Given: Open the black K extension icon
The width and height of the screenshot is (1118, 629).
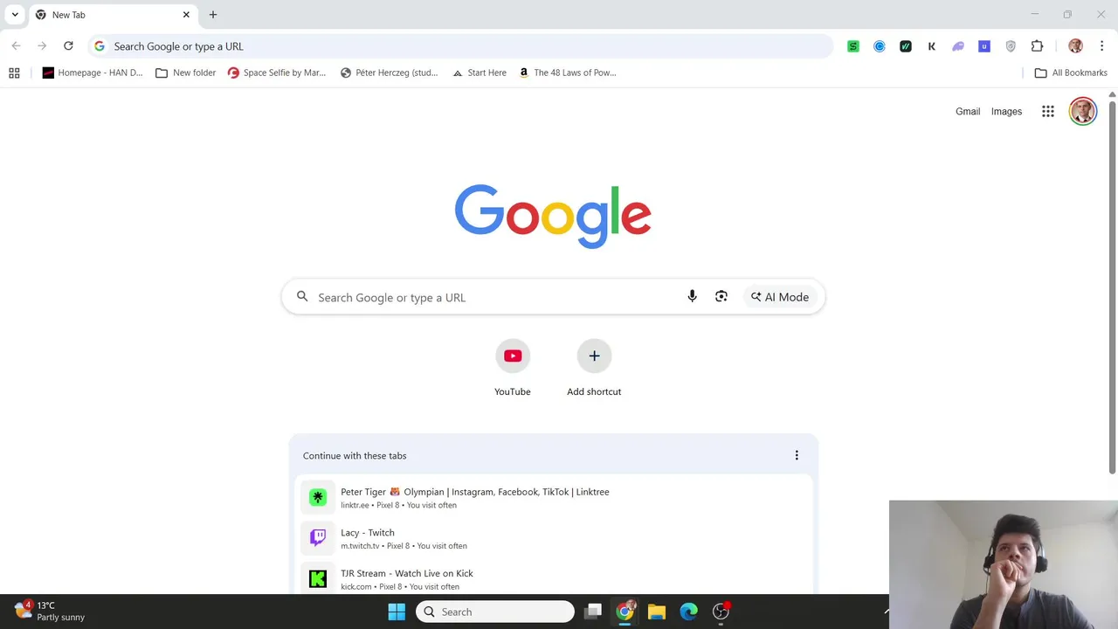Looking at the screenshot, I should pyautogui.click(x=932, y=46).
